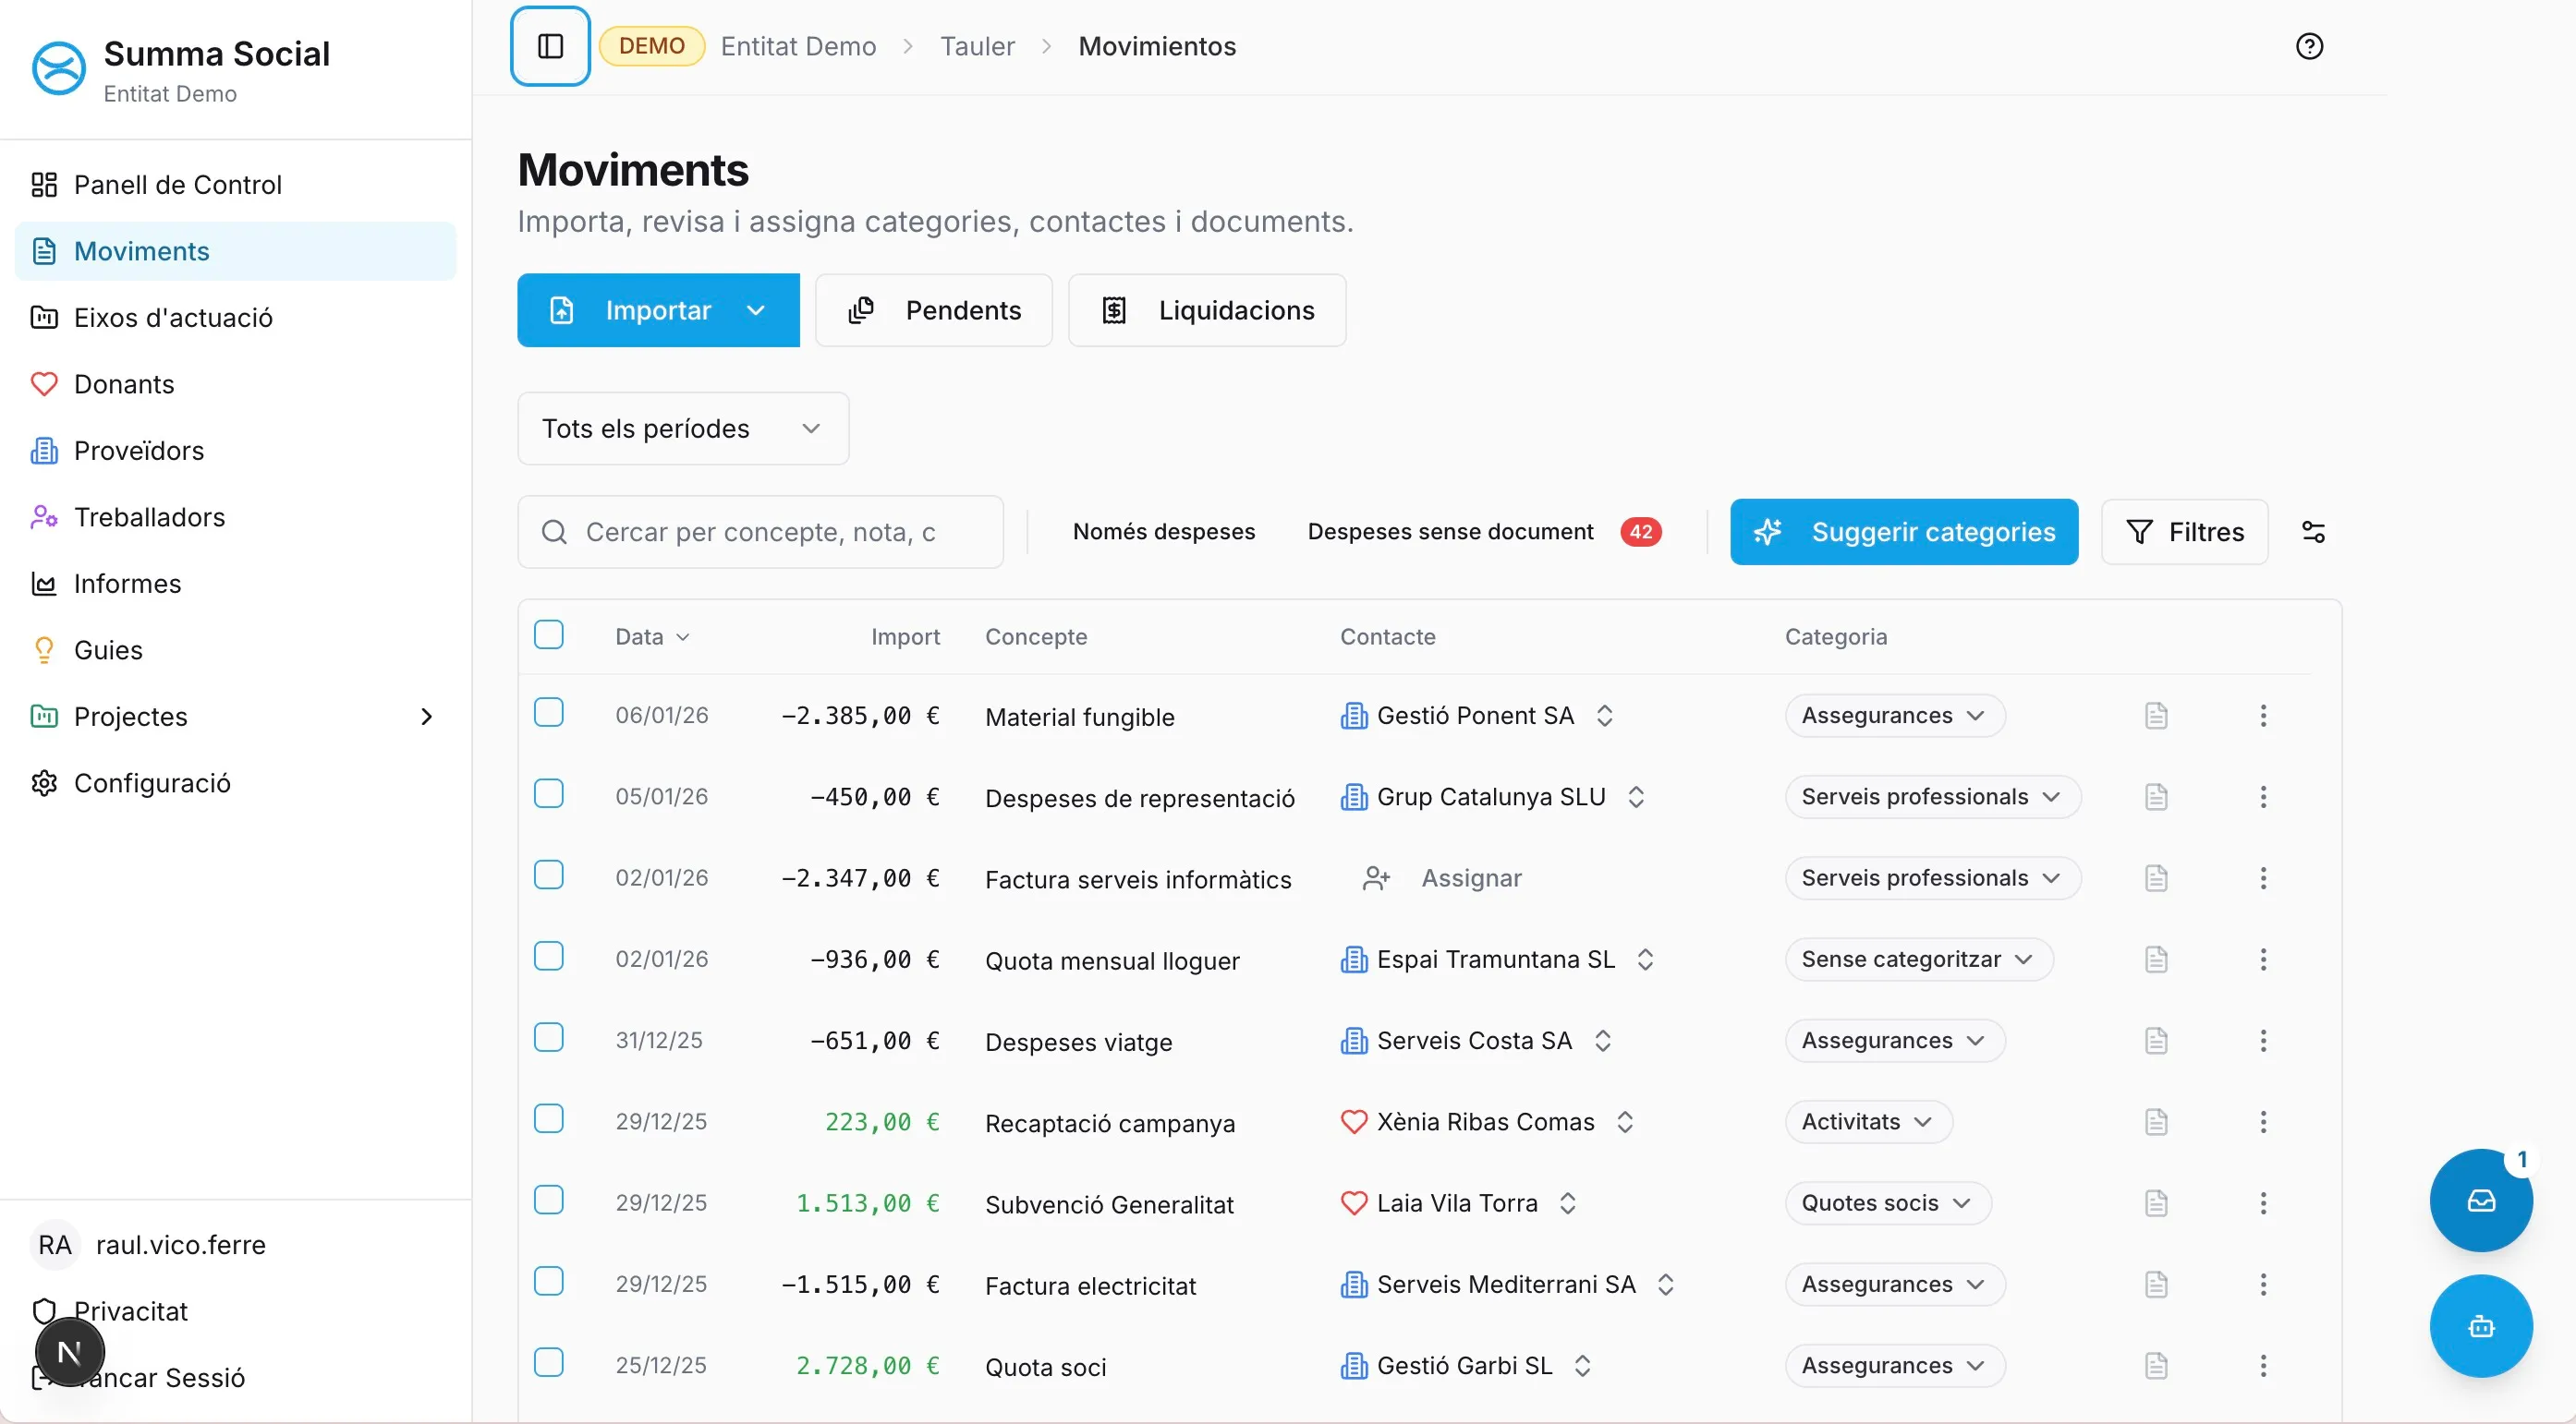Open document icon for Despeses de representació row
Image resolution: width=2576 pixels, height=1424 pixels.
click(2156, 796)
